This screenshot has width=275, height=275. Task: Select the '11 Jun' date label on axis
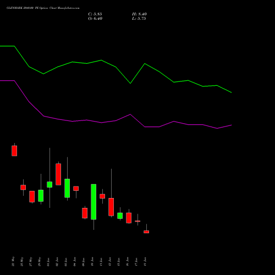point(101,262)
